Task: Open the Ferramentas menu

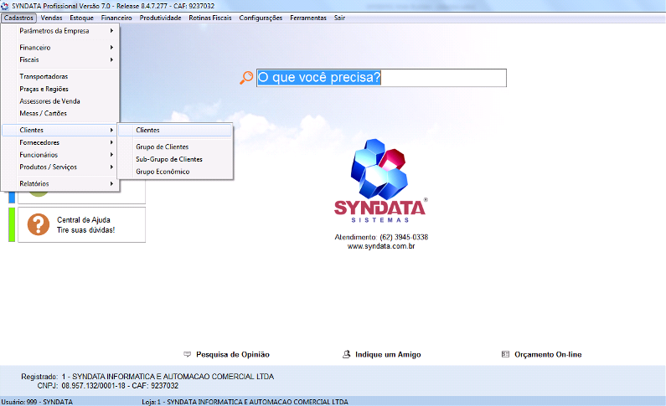Action: point(308,18)
